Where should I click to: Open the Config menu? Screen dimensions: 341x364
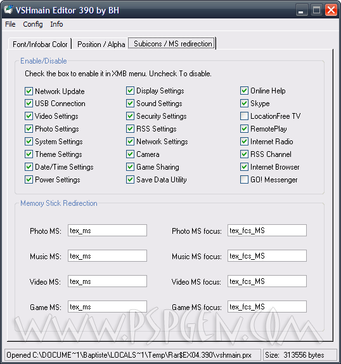click(33, 24)
